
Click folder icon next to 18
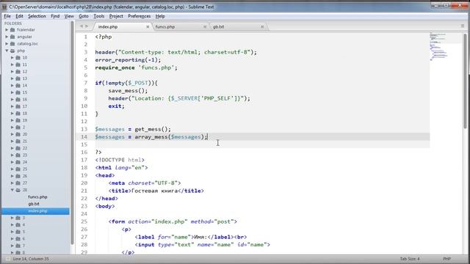[18, 113]
